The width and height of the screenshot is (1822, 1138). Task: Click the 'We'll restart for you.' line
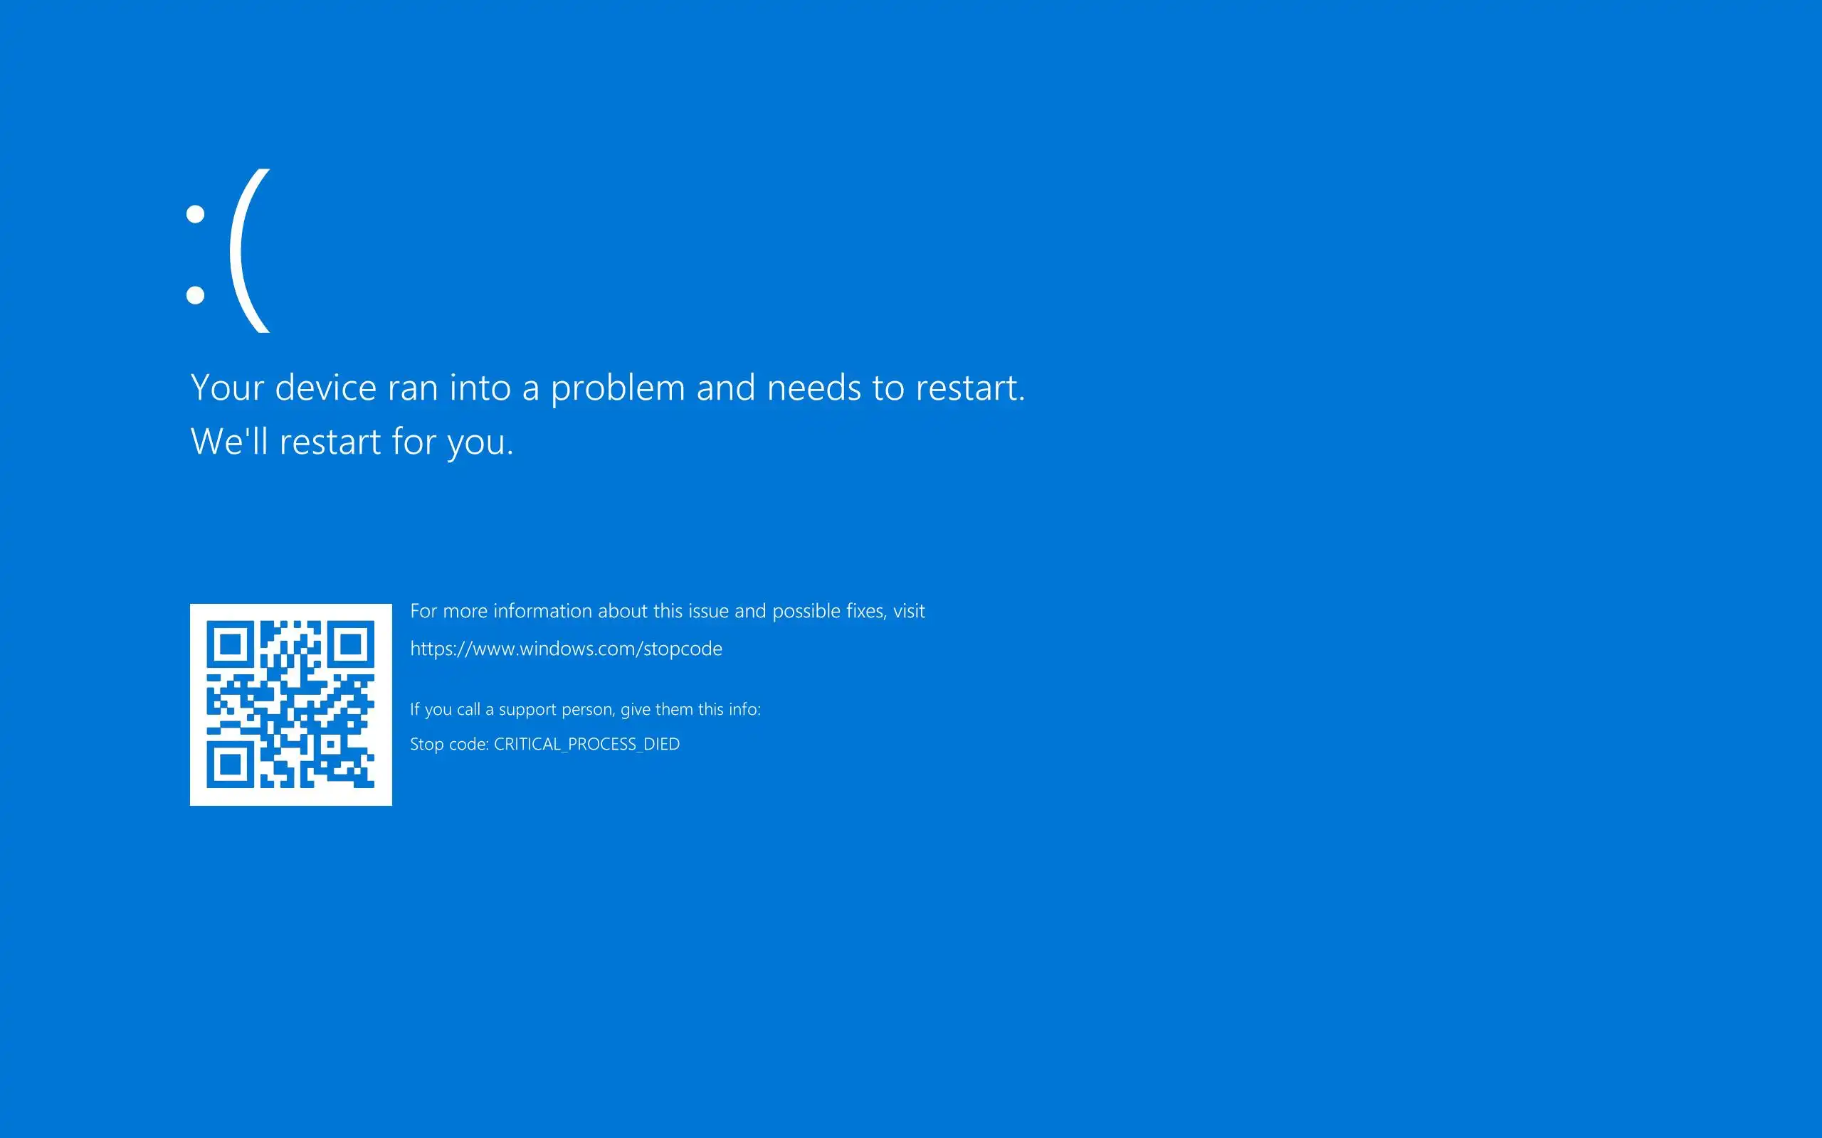coord(352,442)
